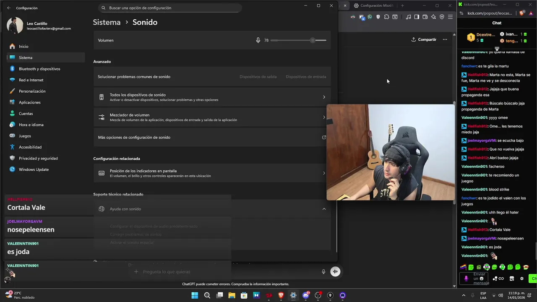537x302 pixels.
Task: Select Sistema in the settings sidebar
Action: 46,57
